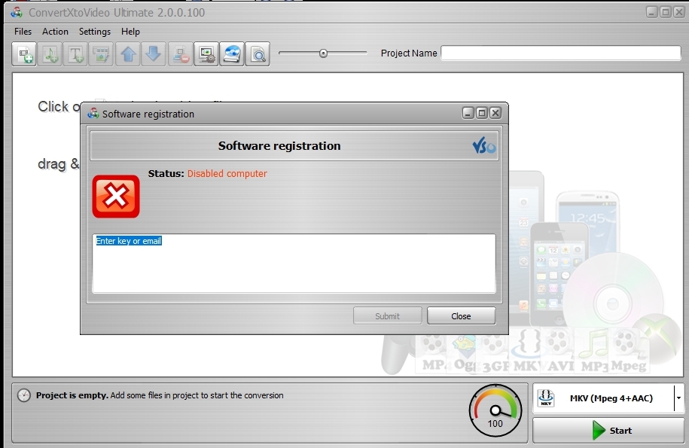Focus the Project Name text field

(x=561, y=53)
